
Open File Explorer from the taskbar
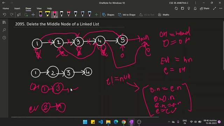pyautogui.click(x=108, y=122)
